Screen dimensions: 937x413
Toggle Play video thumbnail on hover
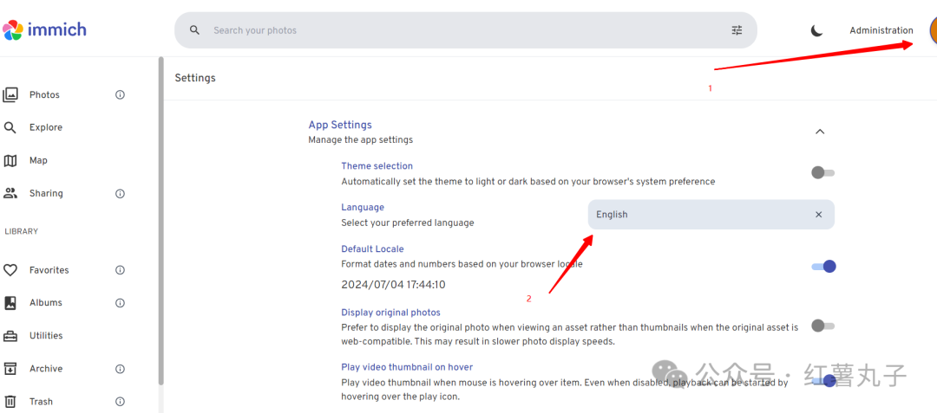click(x=823, y=380)
